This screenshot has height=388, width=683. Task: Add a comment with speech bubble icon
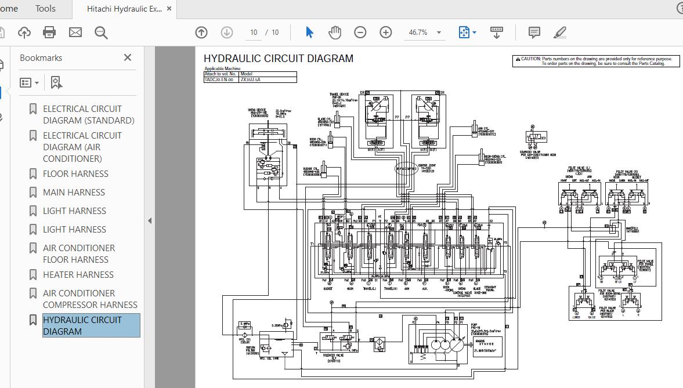click(534, 32)
